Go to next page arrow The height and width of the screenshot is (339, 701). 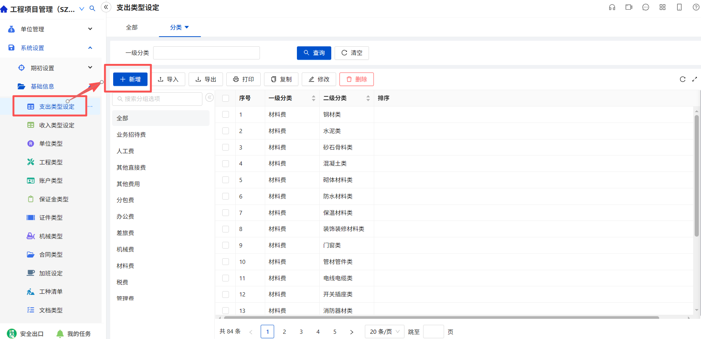(x=351, y=332)
